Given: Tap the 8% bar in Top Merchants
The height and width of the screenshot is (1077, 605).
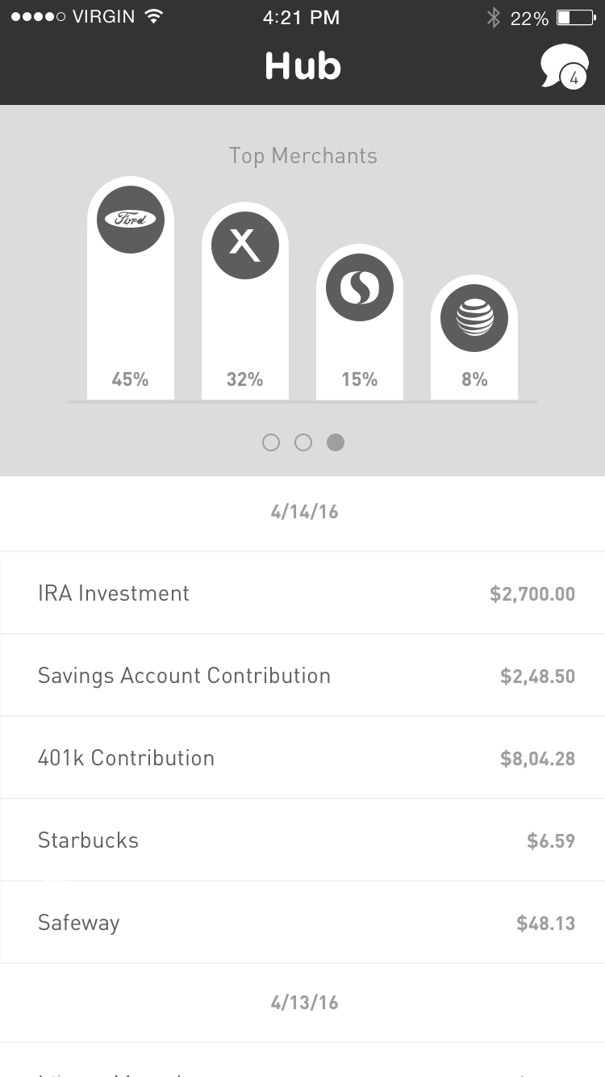Looking at the screenshot, I should (x=474, y=337).
